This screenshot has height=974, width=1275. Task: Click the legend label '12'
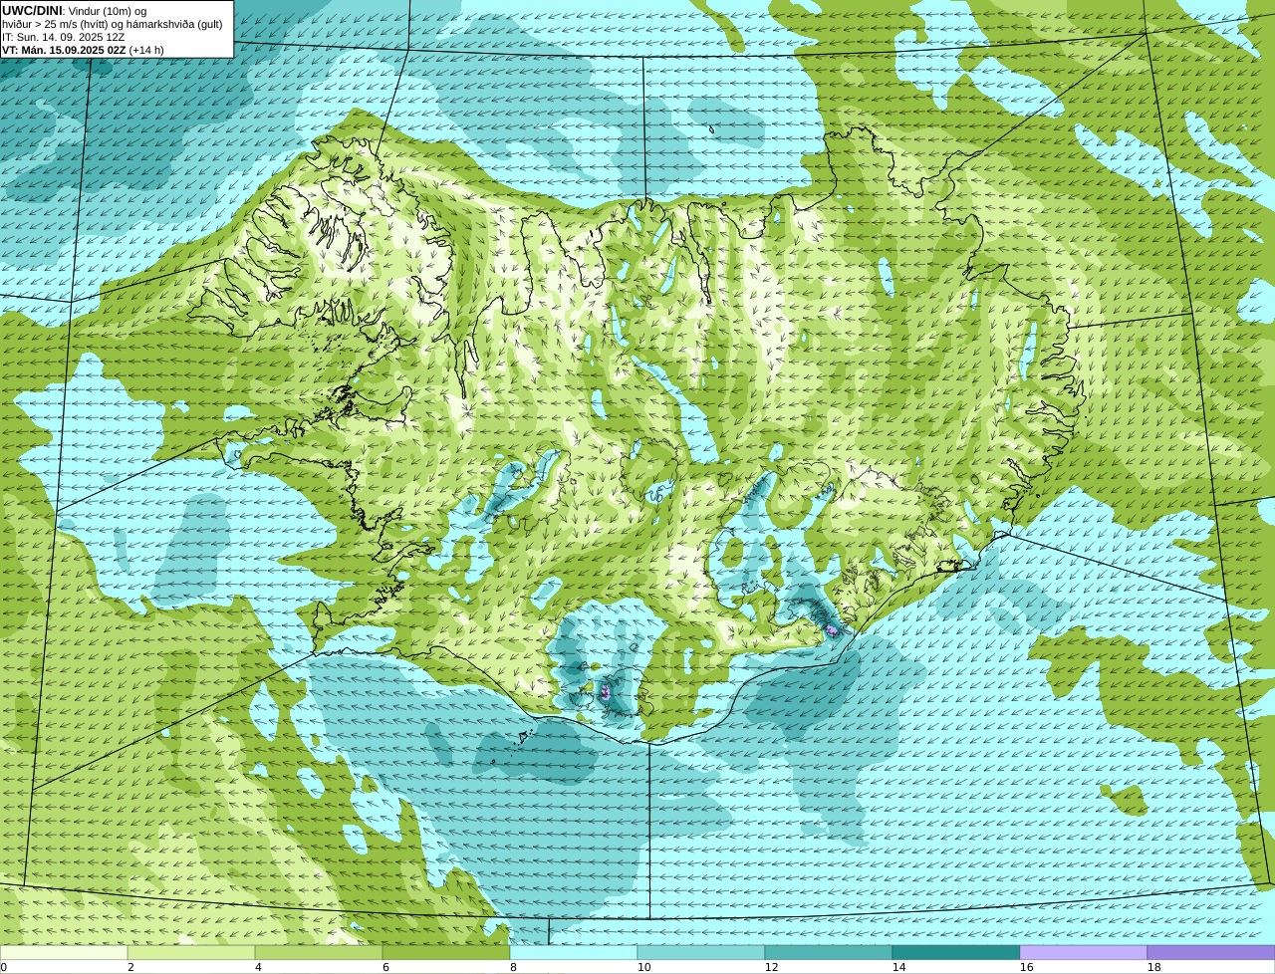771,967
